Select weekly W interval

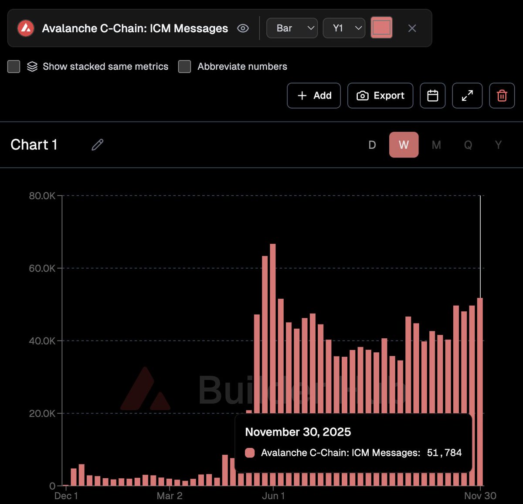[404, 145]
